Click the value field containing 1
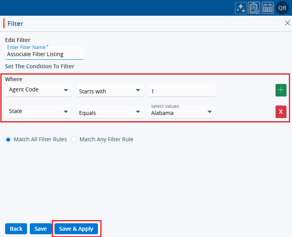This screenshot has width=292, height=237. click(x=182, y=91)
